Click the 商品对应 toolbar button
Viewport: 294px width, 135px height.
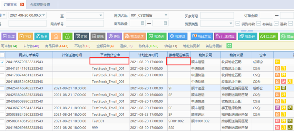(x=202, y=36)
